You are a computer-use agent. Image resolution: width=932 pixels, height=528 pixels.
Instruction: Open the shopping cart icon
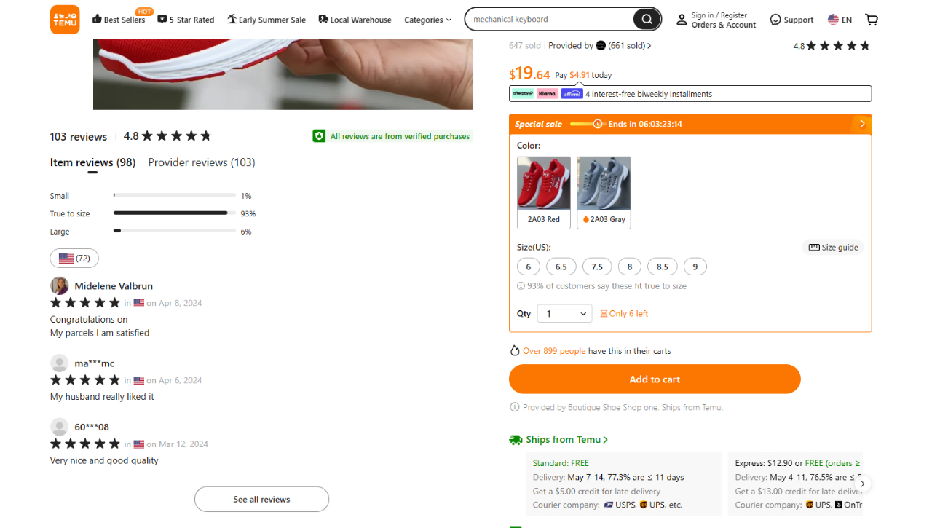tap(872, 20)
